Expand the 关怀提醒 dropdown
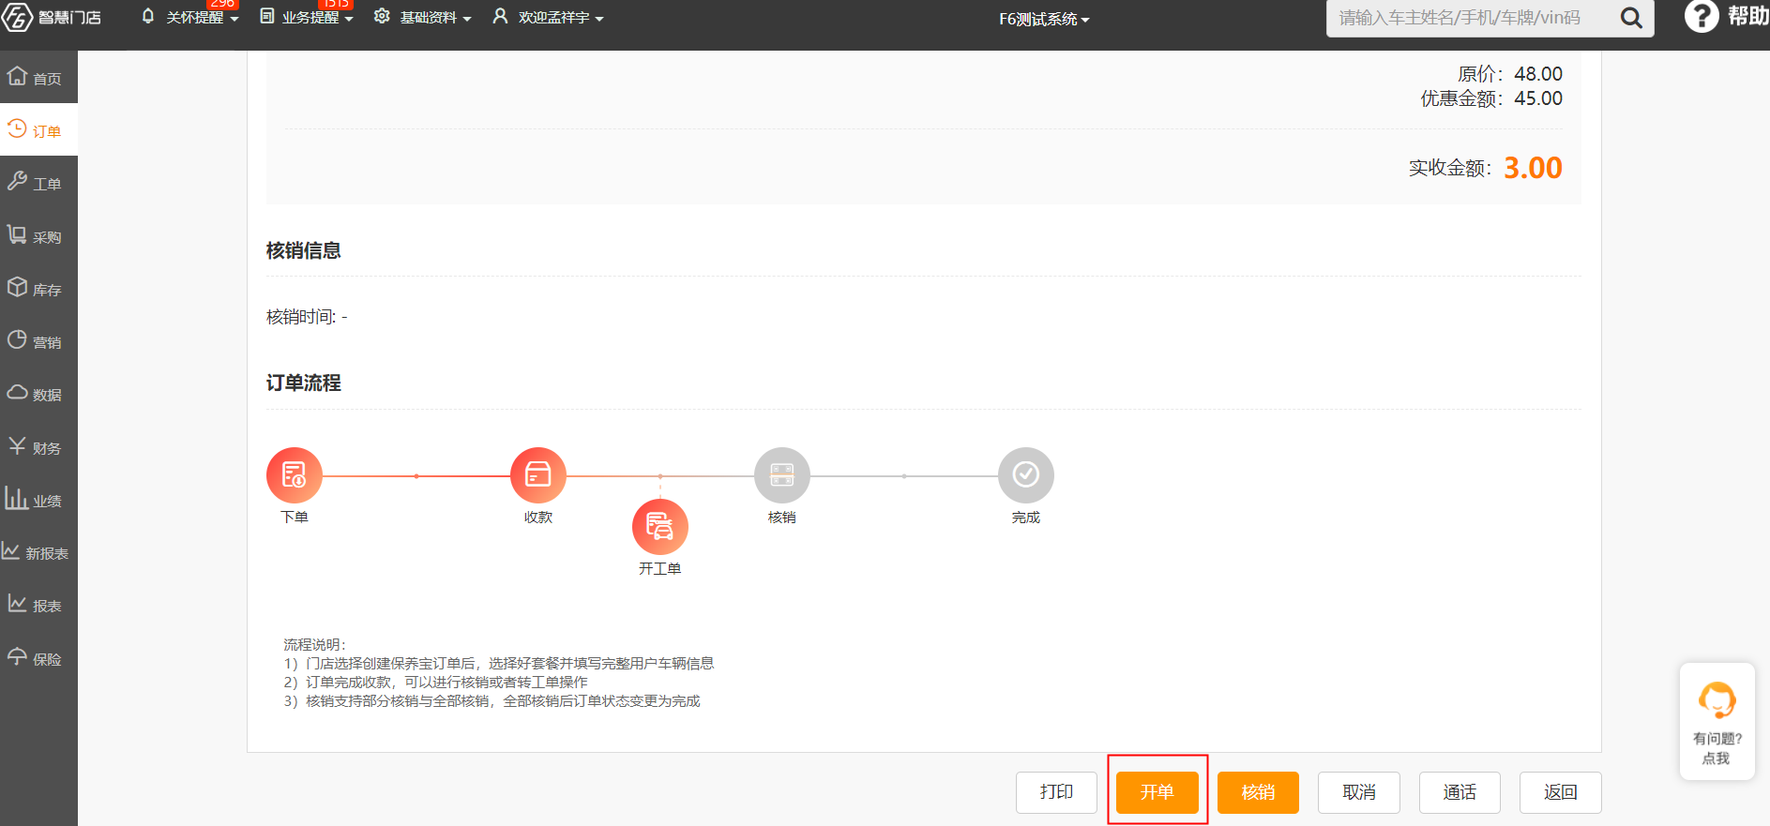Screen dimensions: 1770x826 (x=190, y=18)
